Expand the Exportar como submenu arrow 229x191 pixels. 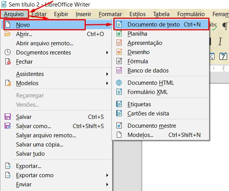[x=107, y=175]
